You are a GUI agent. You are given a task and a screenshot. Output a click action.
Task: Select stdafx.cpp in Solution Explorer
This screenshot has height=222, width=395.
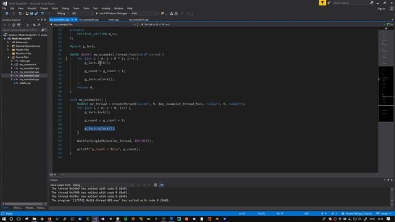coord(25,83)
